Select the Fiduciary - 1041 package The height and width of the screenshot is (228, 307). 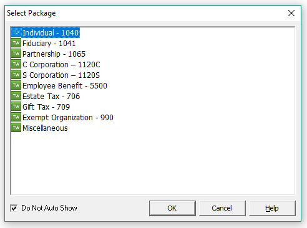[x=49, y=44]
